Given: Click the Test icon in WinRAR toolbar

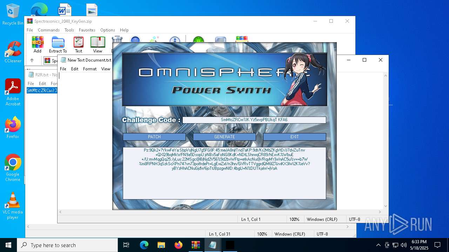Looking at the screenshot, I should pos(79,44).
